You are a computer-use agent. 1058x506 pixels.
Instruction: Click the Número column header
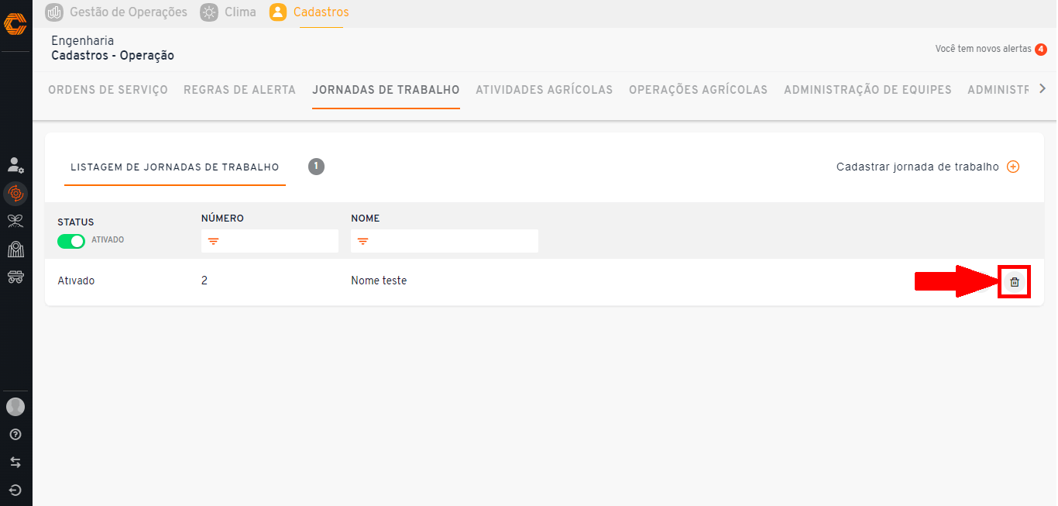coord(222,219)
